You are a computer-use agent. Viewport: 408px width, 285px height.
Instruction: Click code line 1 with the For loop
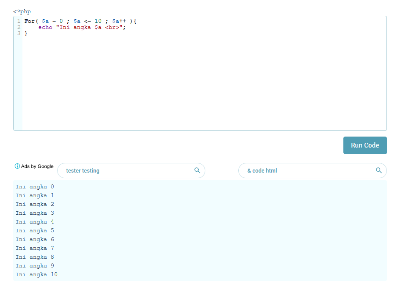click(x=80, y=21)
